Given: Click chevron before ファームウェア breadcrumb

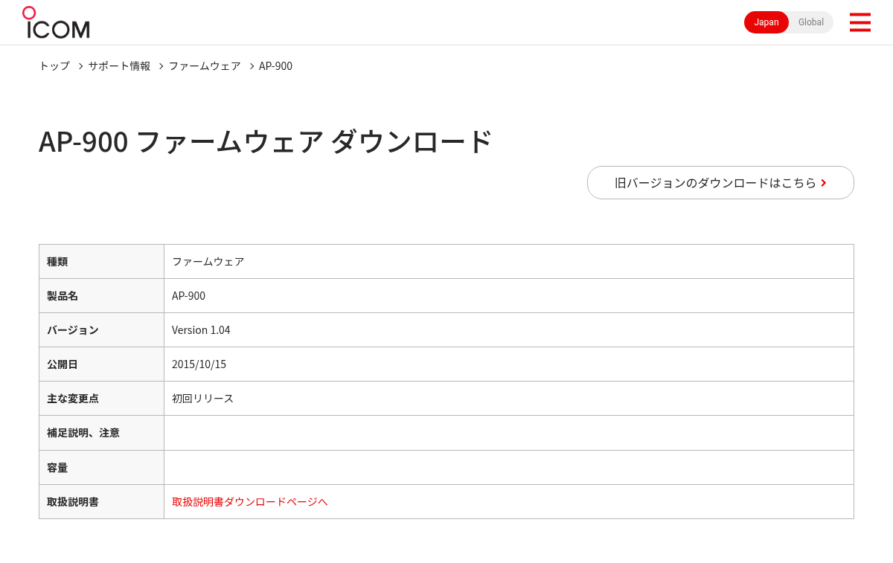Looking at the screenshot, I should point(161,66).
